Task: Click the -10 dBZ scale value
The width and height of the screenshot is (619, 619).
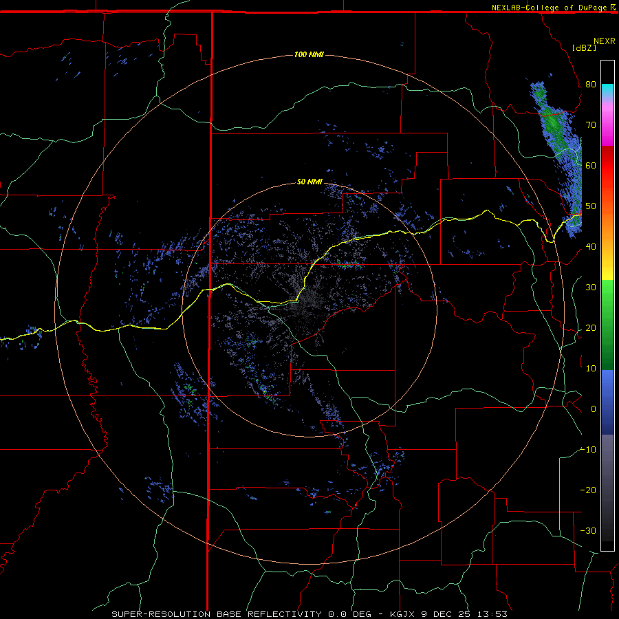Action: [x=588, y=450]
